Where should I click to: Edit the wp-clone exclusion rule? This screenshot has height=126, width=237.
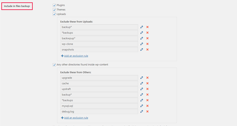tap(142, 44)
